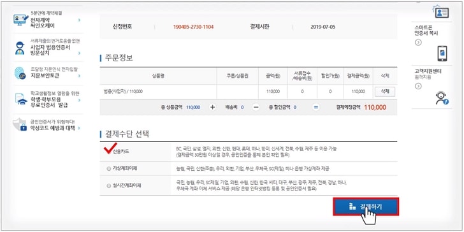Click the 삭제 button in the 범용(사업자) row
The image size is (464, 232).
385,92
